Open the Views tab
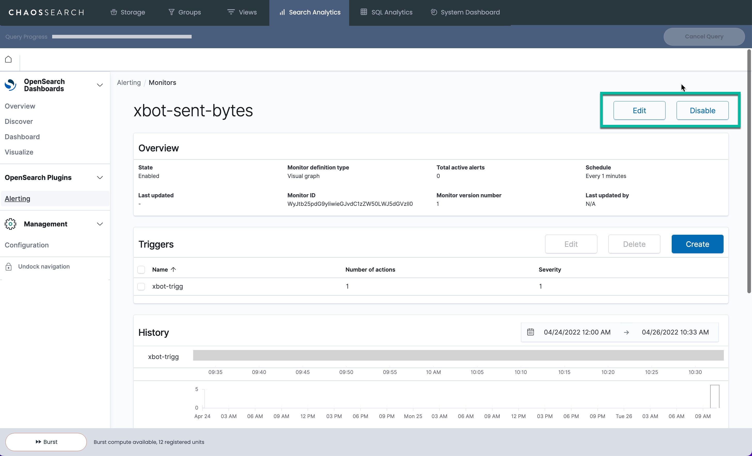The image size is (752, 456). [242, 12]
